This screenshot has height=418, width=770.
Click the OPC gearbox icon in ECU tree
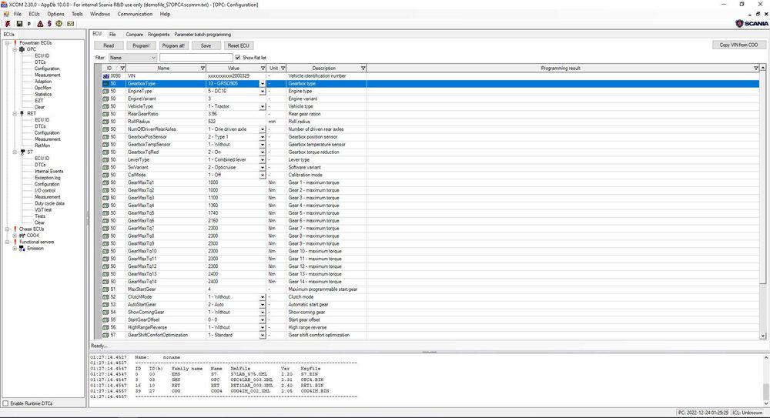(x=22, y=49)
